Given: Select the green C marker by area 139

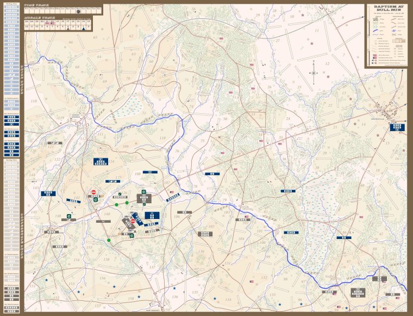Looking at the screenshot, I should [x=132, y=236].
